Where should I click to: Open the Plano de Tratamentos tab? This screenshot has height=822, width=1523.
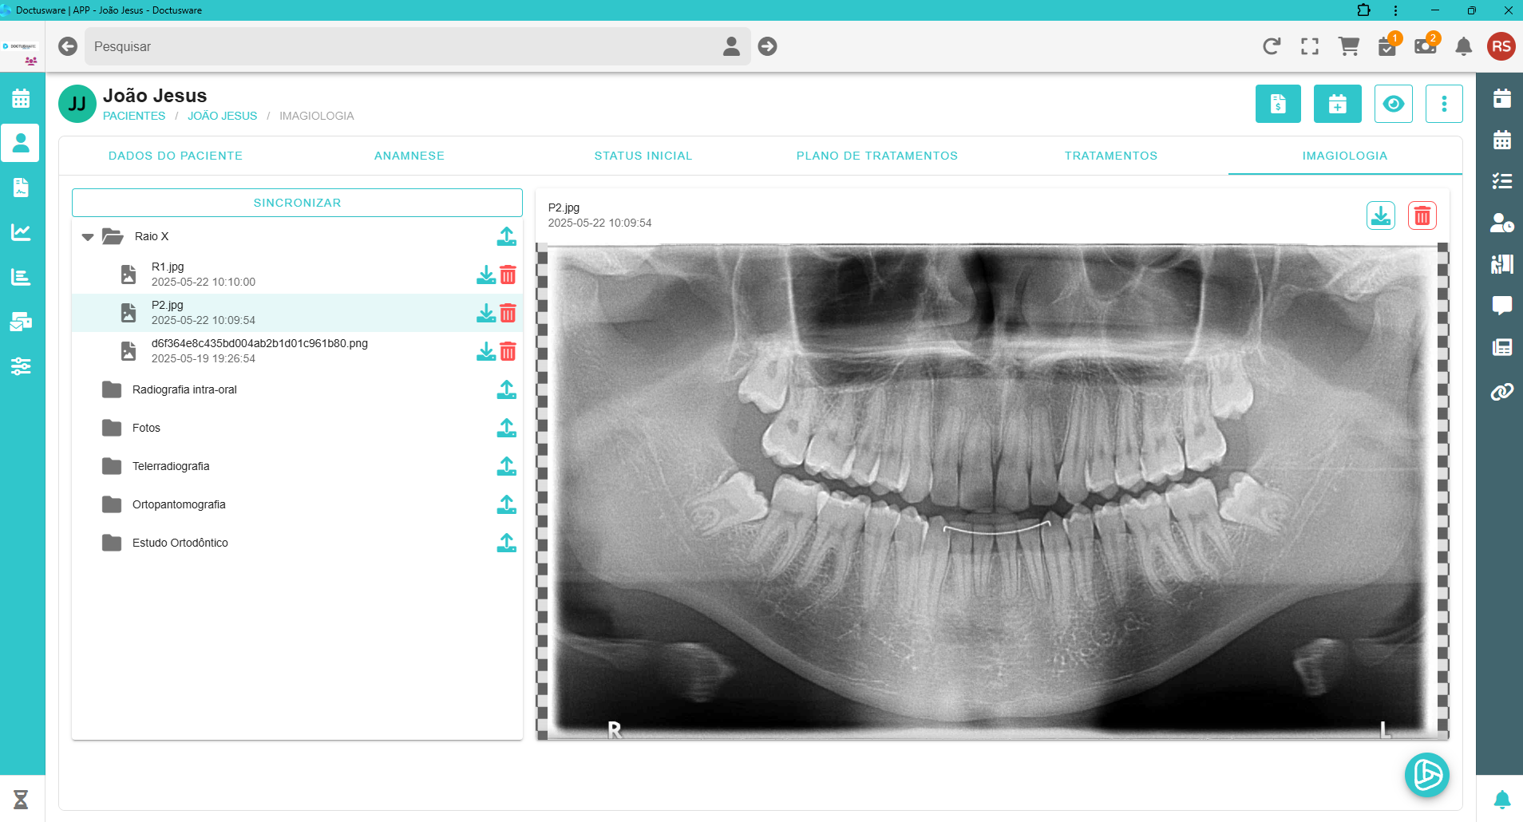coord(876,156)
